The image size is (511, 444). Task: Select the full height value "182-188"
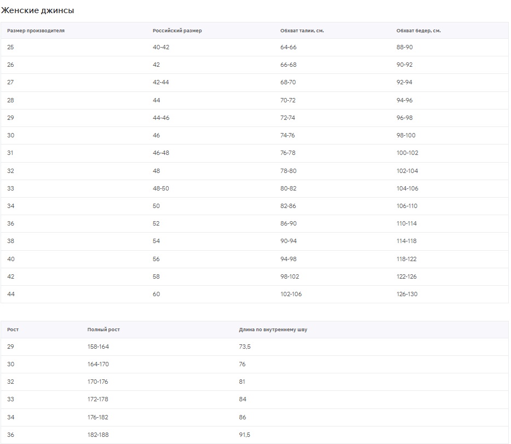(x=98, y=435)
